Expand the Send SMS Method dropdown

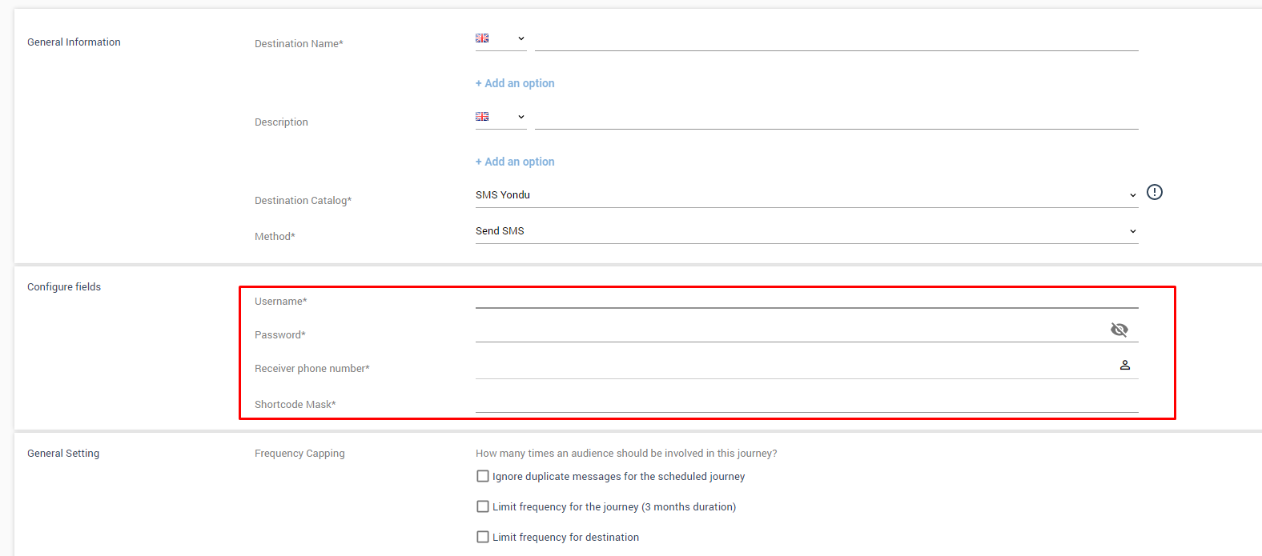click(806, 231)
